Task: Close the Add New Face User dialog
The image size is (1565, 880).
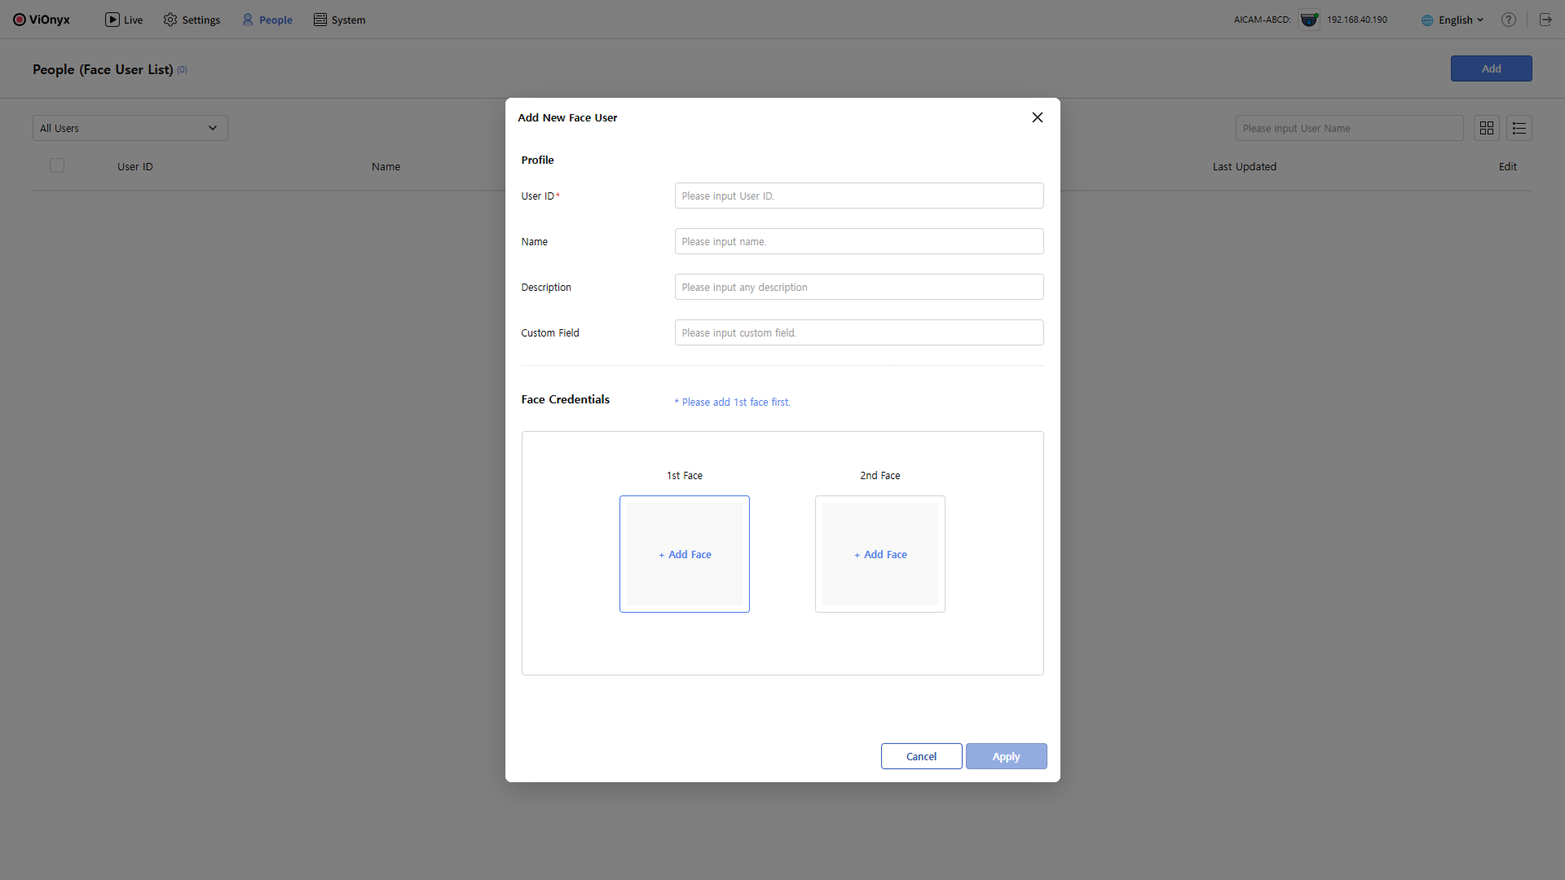Action: click(x=1037, y=117)
